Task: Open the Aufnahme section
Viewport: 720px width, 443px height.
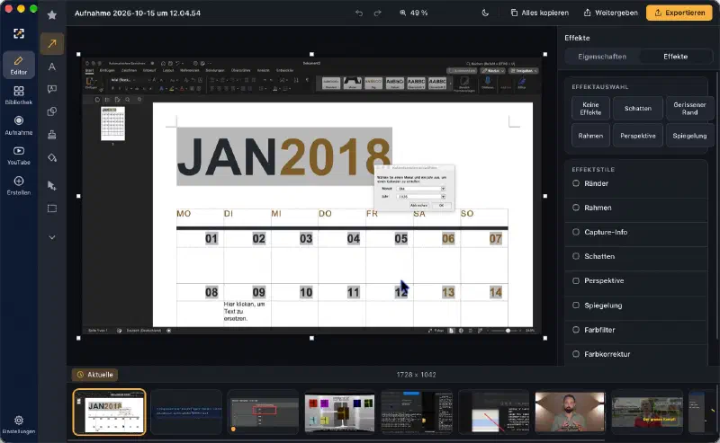Action: (19, 125)
